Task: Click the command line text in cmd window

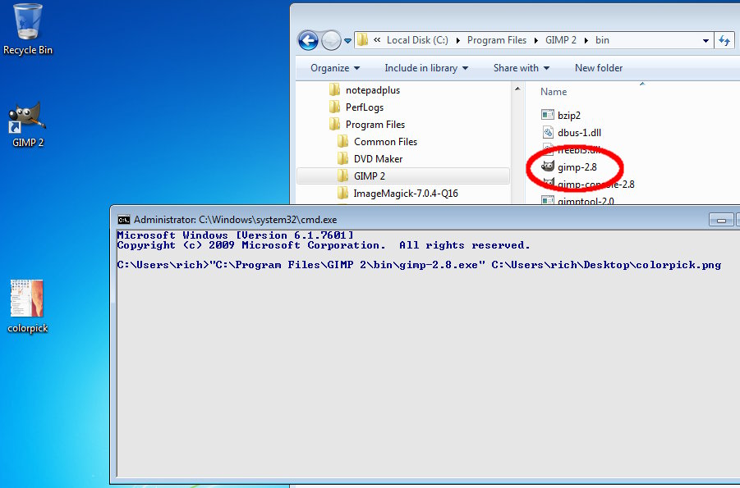Action: click(419, 265)
